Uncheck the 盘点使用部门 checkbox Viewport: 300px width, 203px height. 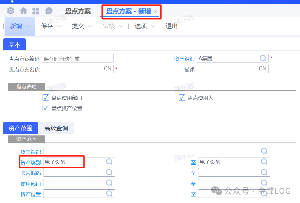click(x=46, y=98)
